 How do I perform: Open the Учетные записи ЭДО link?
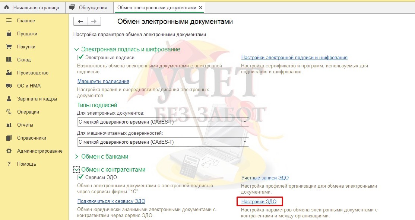(265, 178)
